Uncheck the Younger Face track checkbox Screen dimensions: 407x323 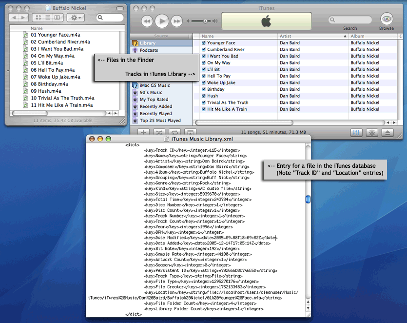[x=204, y=42]
